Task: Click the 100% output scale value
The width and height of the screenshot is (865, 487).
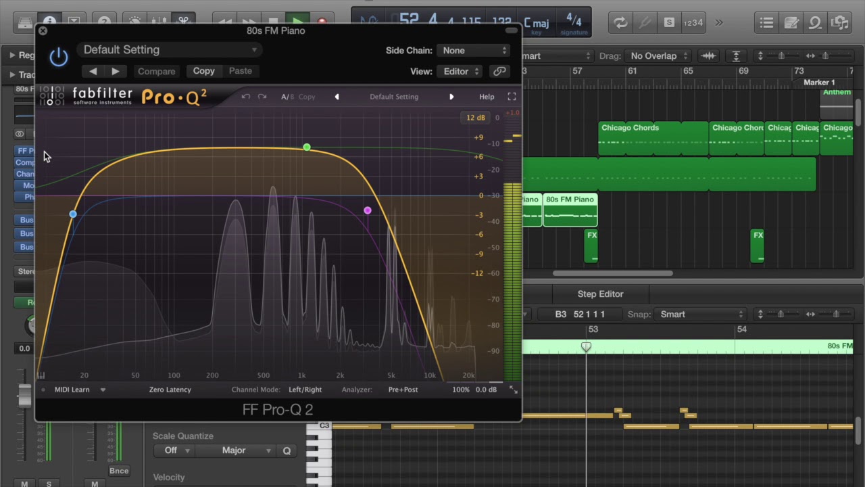Action: pyautogui.click(x=461, y=390)
